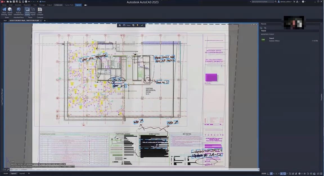Open Shared Views from the ribbon
Viewport: 324px width, 176px height.
click(10, 11)
